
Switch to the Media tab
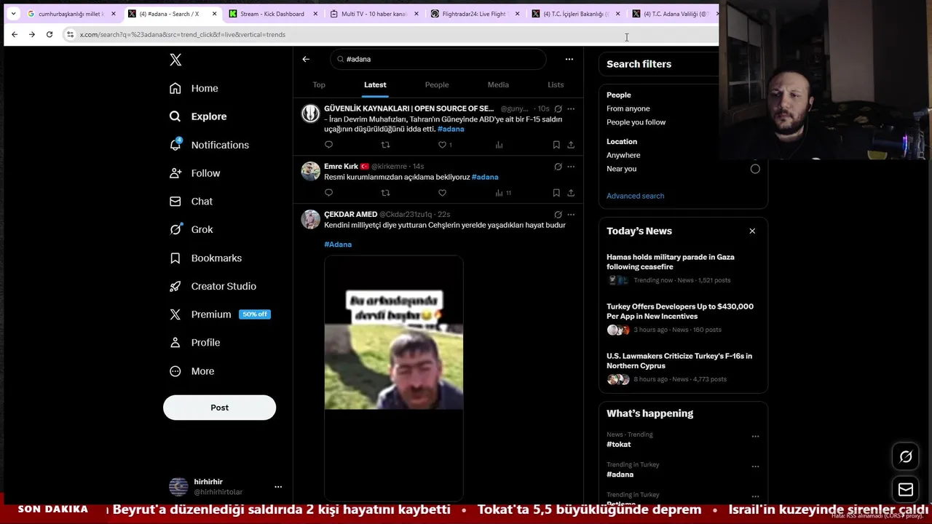[498, 85]
